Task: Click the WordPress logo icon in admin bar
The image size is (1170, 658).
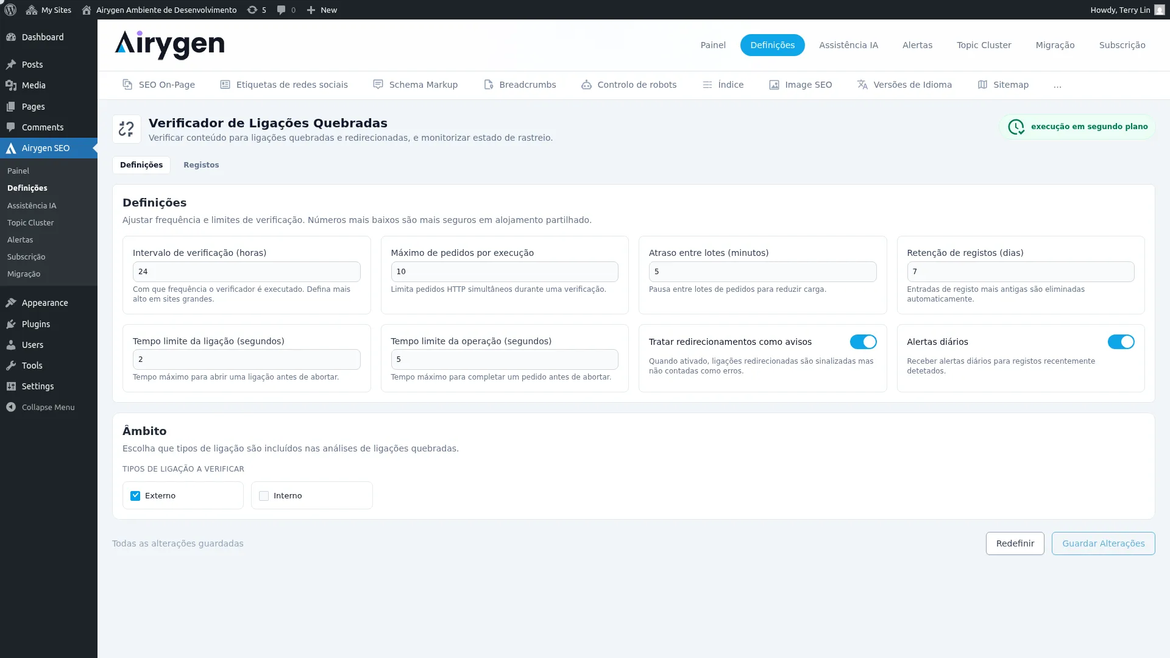Action: (x=10, y=10)
